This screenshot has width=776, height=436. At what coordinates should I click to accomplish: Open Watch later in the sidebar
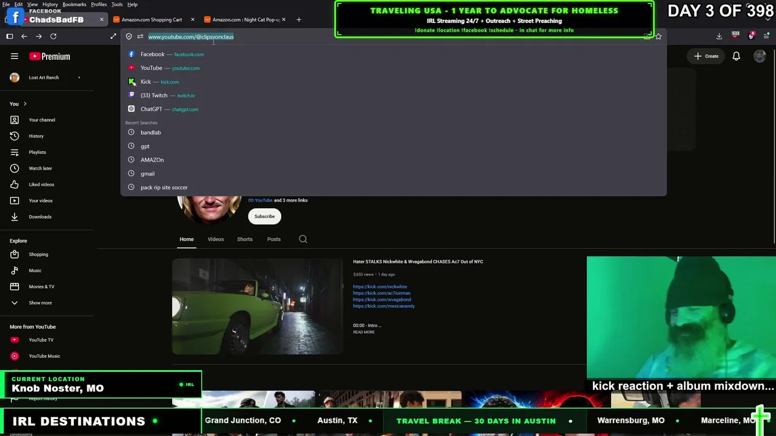tap(40, 168)
